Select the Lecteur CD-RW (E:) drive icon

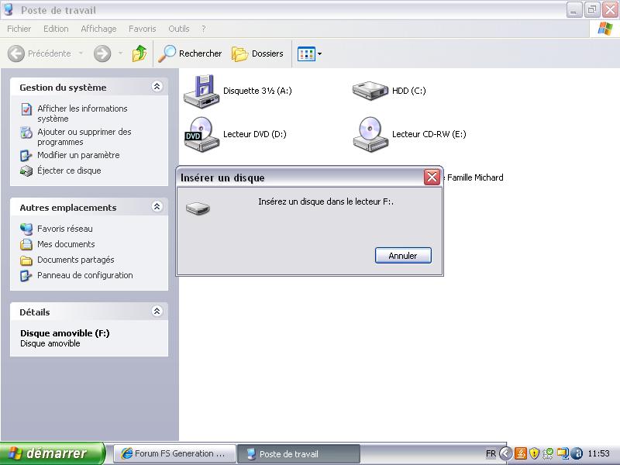(x=370, y=134)
